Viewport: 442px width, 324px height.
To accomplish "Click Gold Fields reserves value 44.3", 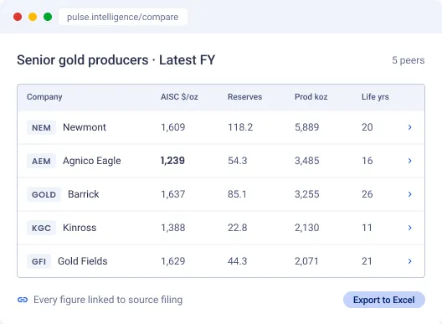I will point(238,261).
